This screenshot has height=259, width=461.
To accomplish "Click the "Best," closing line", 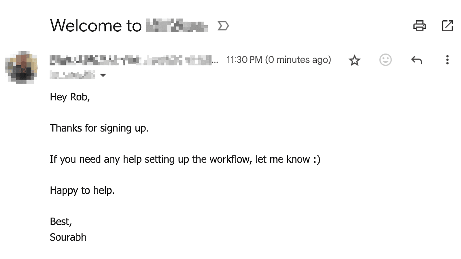I will click(x=61, y=221).
